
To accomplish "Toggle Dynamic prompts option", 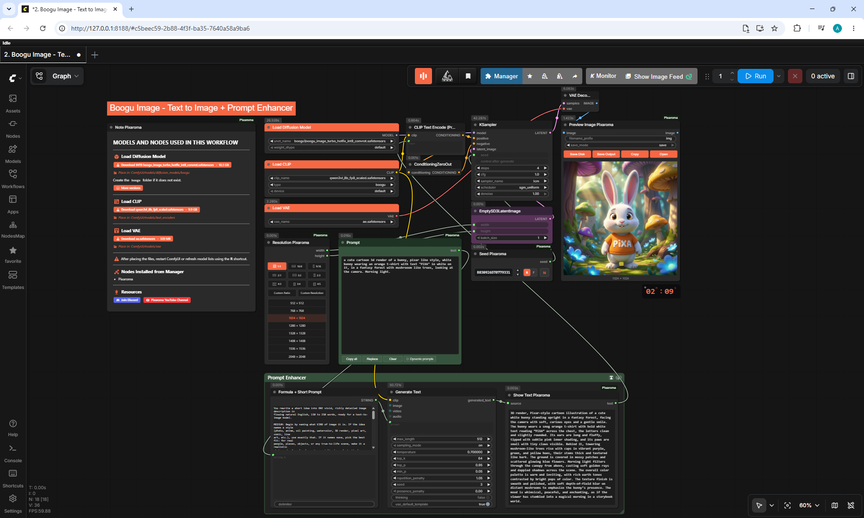I will 420,359.
